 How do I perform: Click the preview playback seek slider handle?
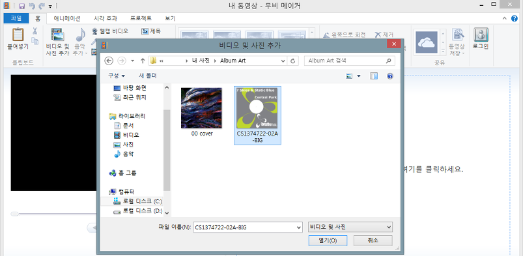pos(14,214)
